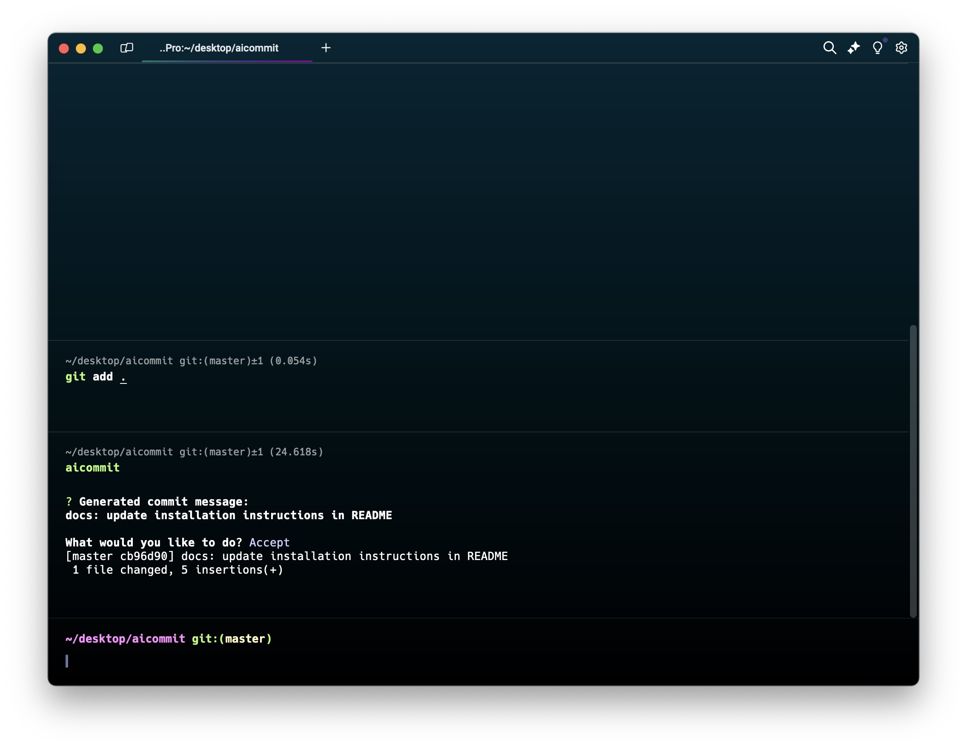Open the lightbulb resource center
This screenshot has height=749, width=967.
coord(877,48)
